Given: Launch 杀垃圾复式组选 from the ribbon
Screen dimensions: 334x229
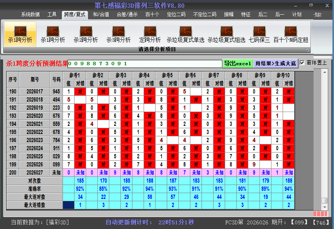Looking at the screenshot, I should [x=226, y=34].
